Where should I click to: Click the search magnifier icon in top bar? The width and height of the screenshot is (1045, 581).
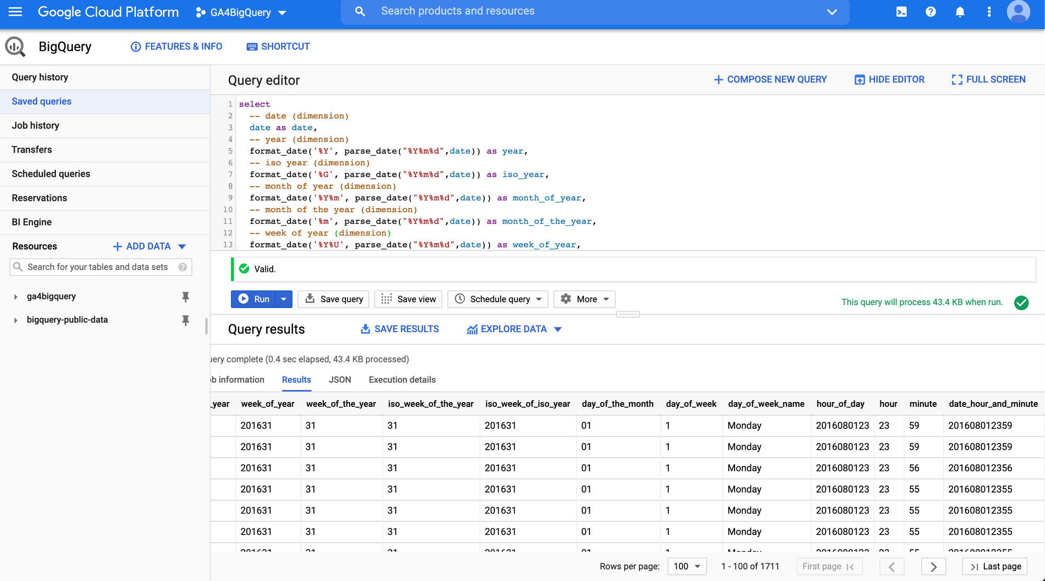pyautogui.click(x=360, y=11)
